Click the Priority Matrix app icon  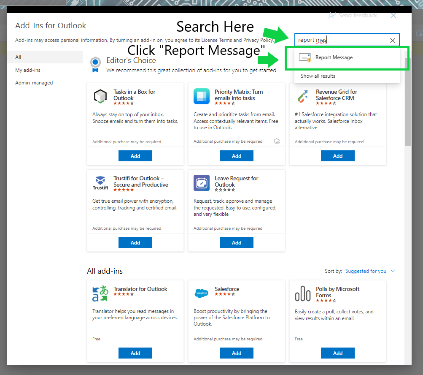202,96
